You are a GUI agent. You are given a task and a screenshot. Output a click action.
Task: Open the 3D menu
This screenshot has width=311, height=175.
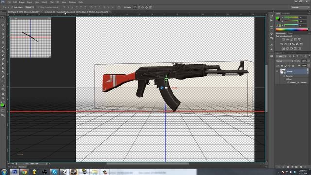pos(58,2)
